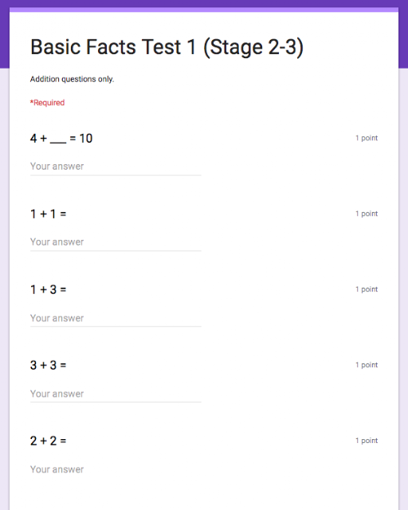Click the question text 1 + 3 =
This screenshot has height=510, width=408.
(x=48, y=289)
